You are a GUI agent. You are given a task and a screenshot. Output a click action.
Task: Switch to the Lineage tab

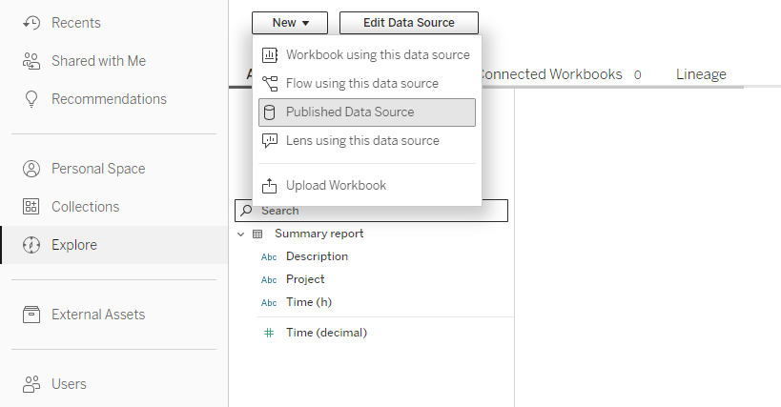(701, 74)
